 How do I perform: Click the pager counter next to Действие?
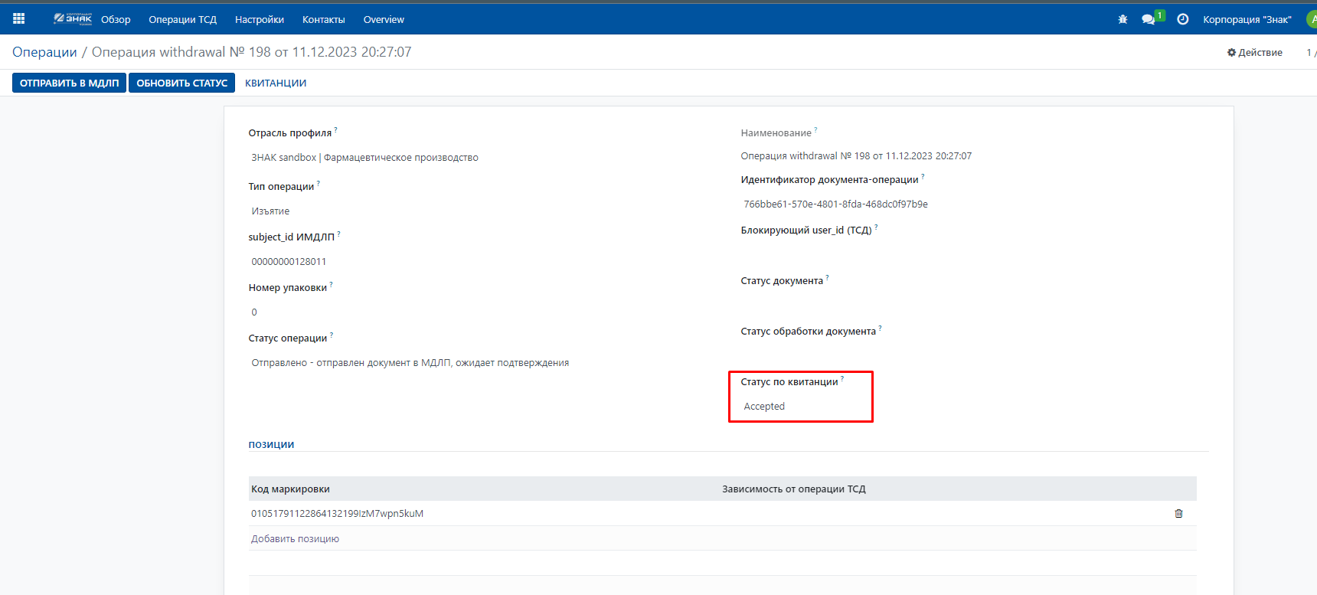point(1311,52)
